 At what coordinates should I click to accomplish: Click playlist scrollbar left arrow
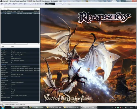[x=1, y=44]
